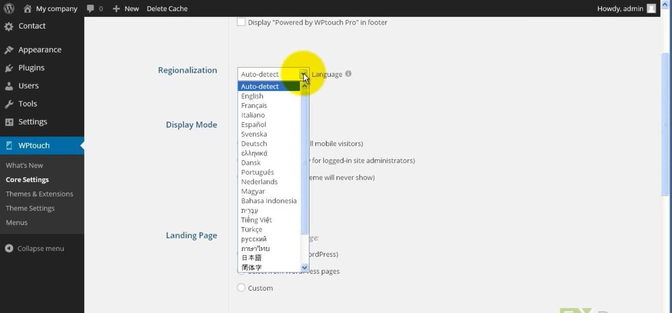Viewport: 672px width, 313px height.
Task: Click the Users person icon
Action: coord(9,86)
